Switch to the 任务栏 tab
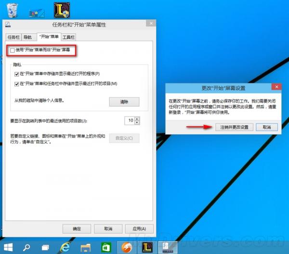The height and width of the screenshot is (254, 289). click(13, 37)
